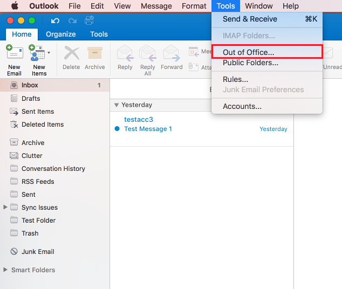Click the Archive box icon
Image resolution: width=342 pixels, height=289 pixels.
click(95, 53)
